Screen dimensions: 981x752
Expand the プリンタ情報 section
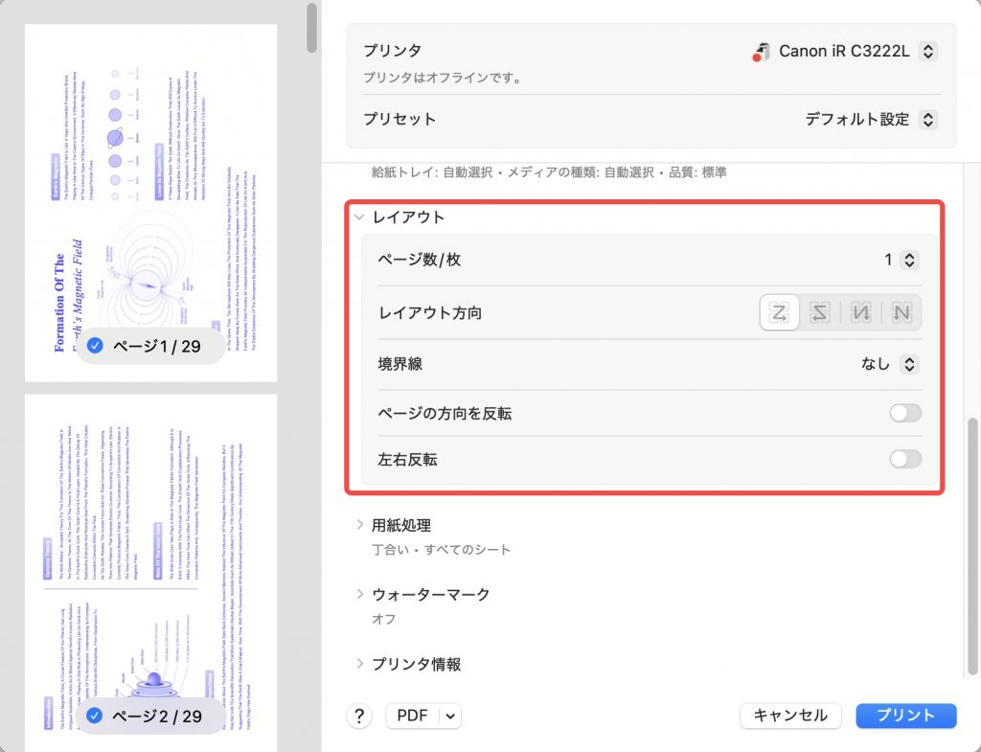point(360,663)
